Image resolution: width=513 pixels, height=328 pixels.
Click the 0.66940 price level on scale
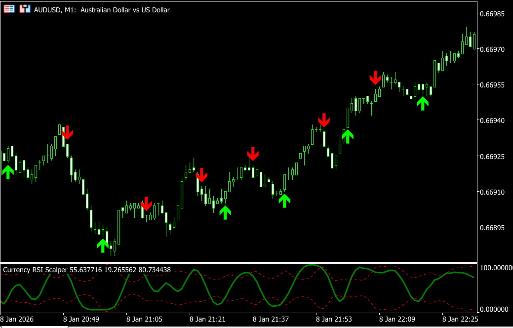point(494,121)
